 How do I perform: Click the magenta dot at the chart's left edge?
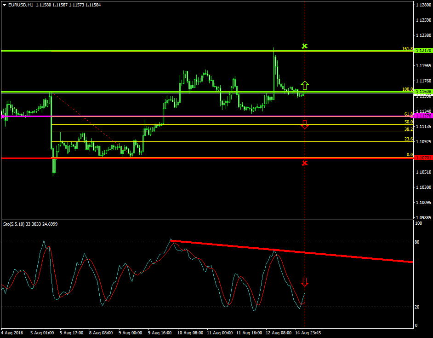pyautogui.click(x=3, y=117)
